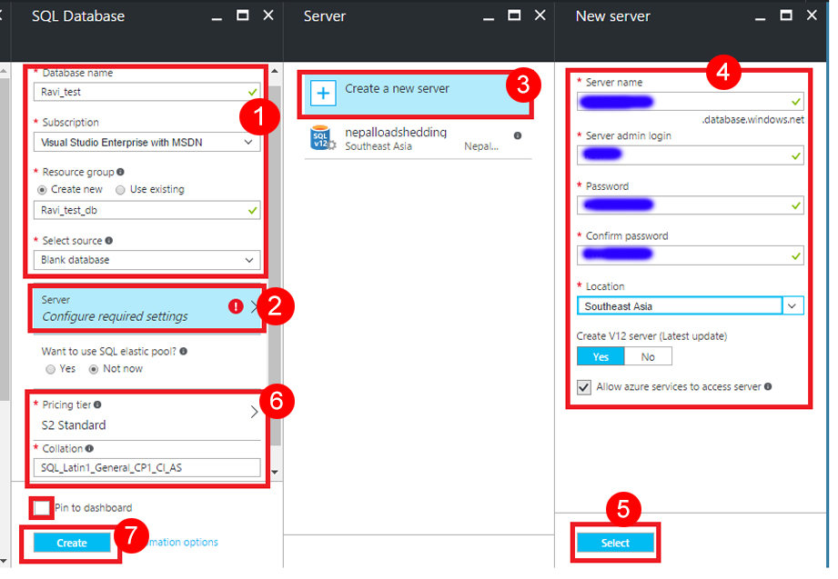Click the info icon on the nepalloadshedding row
Image resolution: width=838 pixels, height=579 pixels.
(518, 135)
